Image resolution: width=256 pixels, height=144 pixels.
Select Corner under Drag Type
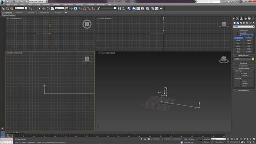click(241, 81)
